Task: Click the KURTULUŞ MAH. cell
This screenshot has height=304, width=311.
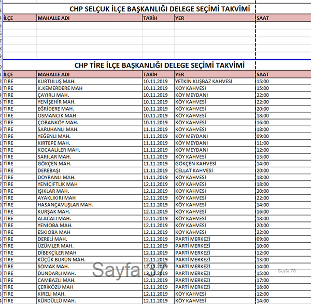Action: point(90,81)
